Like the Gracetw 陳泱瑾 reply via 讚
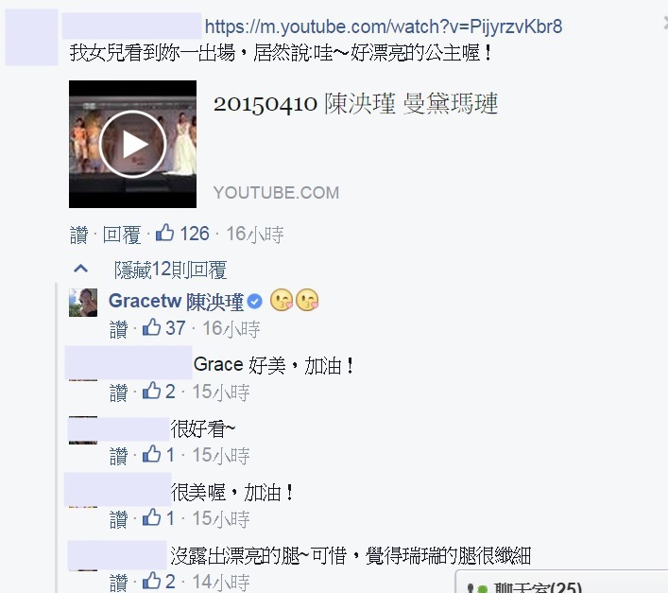Viewport: 668px width, 593px height. point(118,329)
